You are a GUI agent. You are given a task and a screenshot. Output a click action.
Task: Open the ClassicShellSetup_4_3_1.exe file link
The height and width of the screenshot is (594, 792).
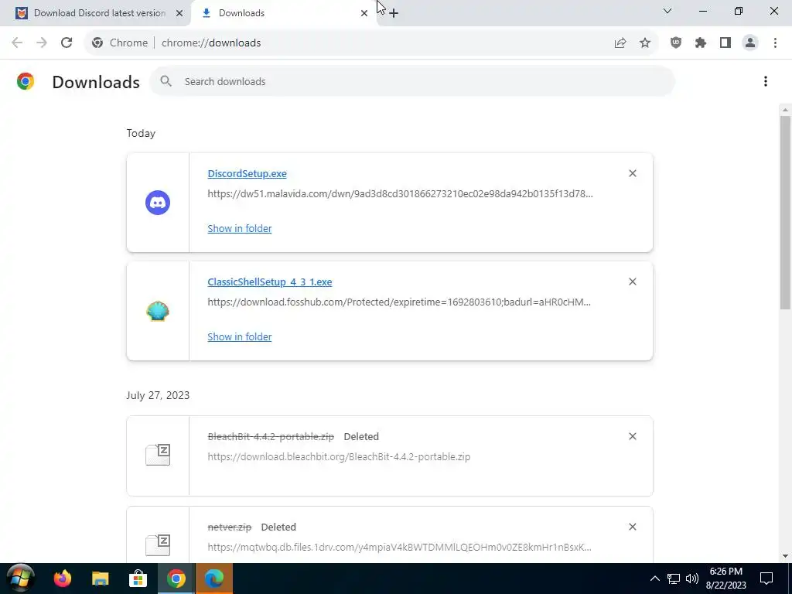pos(270,282)
